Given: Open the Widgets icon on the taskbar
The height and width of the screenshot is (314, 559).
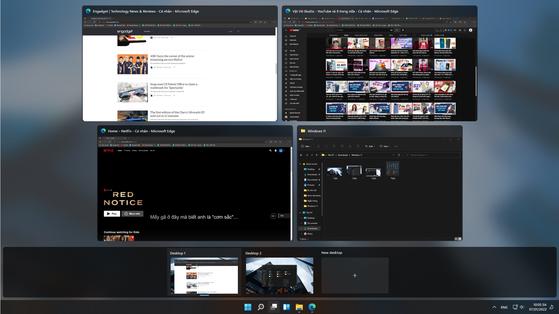Looking at the screenshot, I should tap(286, 307).
